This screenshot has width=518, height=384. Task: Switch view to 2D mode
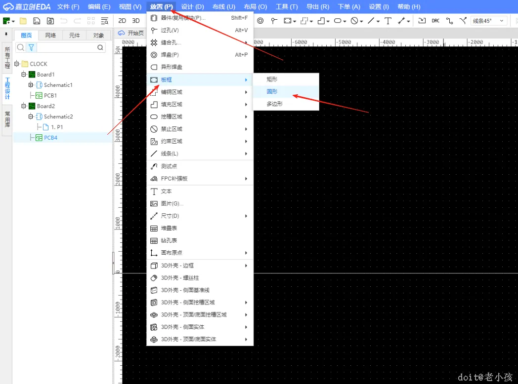click(122, 21)
